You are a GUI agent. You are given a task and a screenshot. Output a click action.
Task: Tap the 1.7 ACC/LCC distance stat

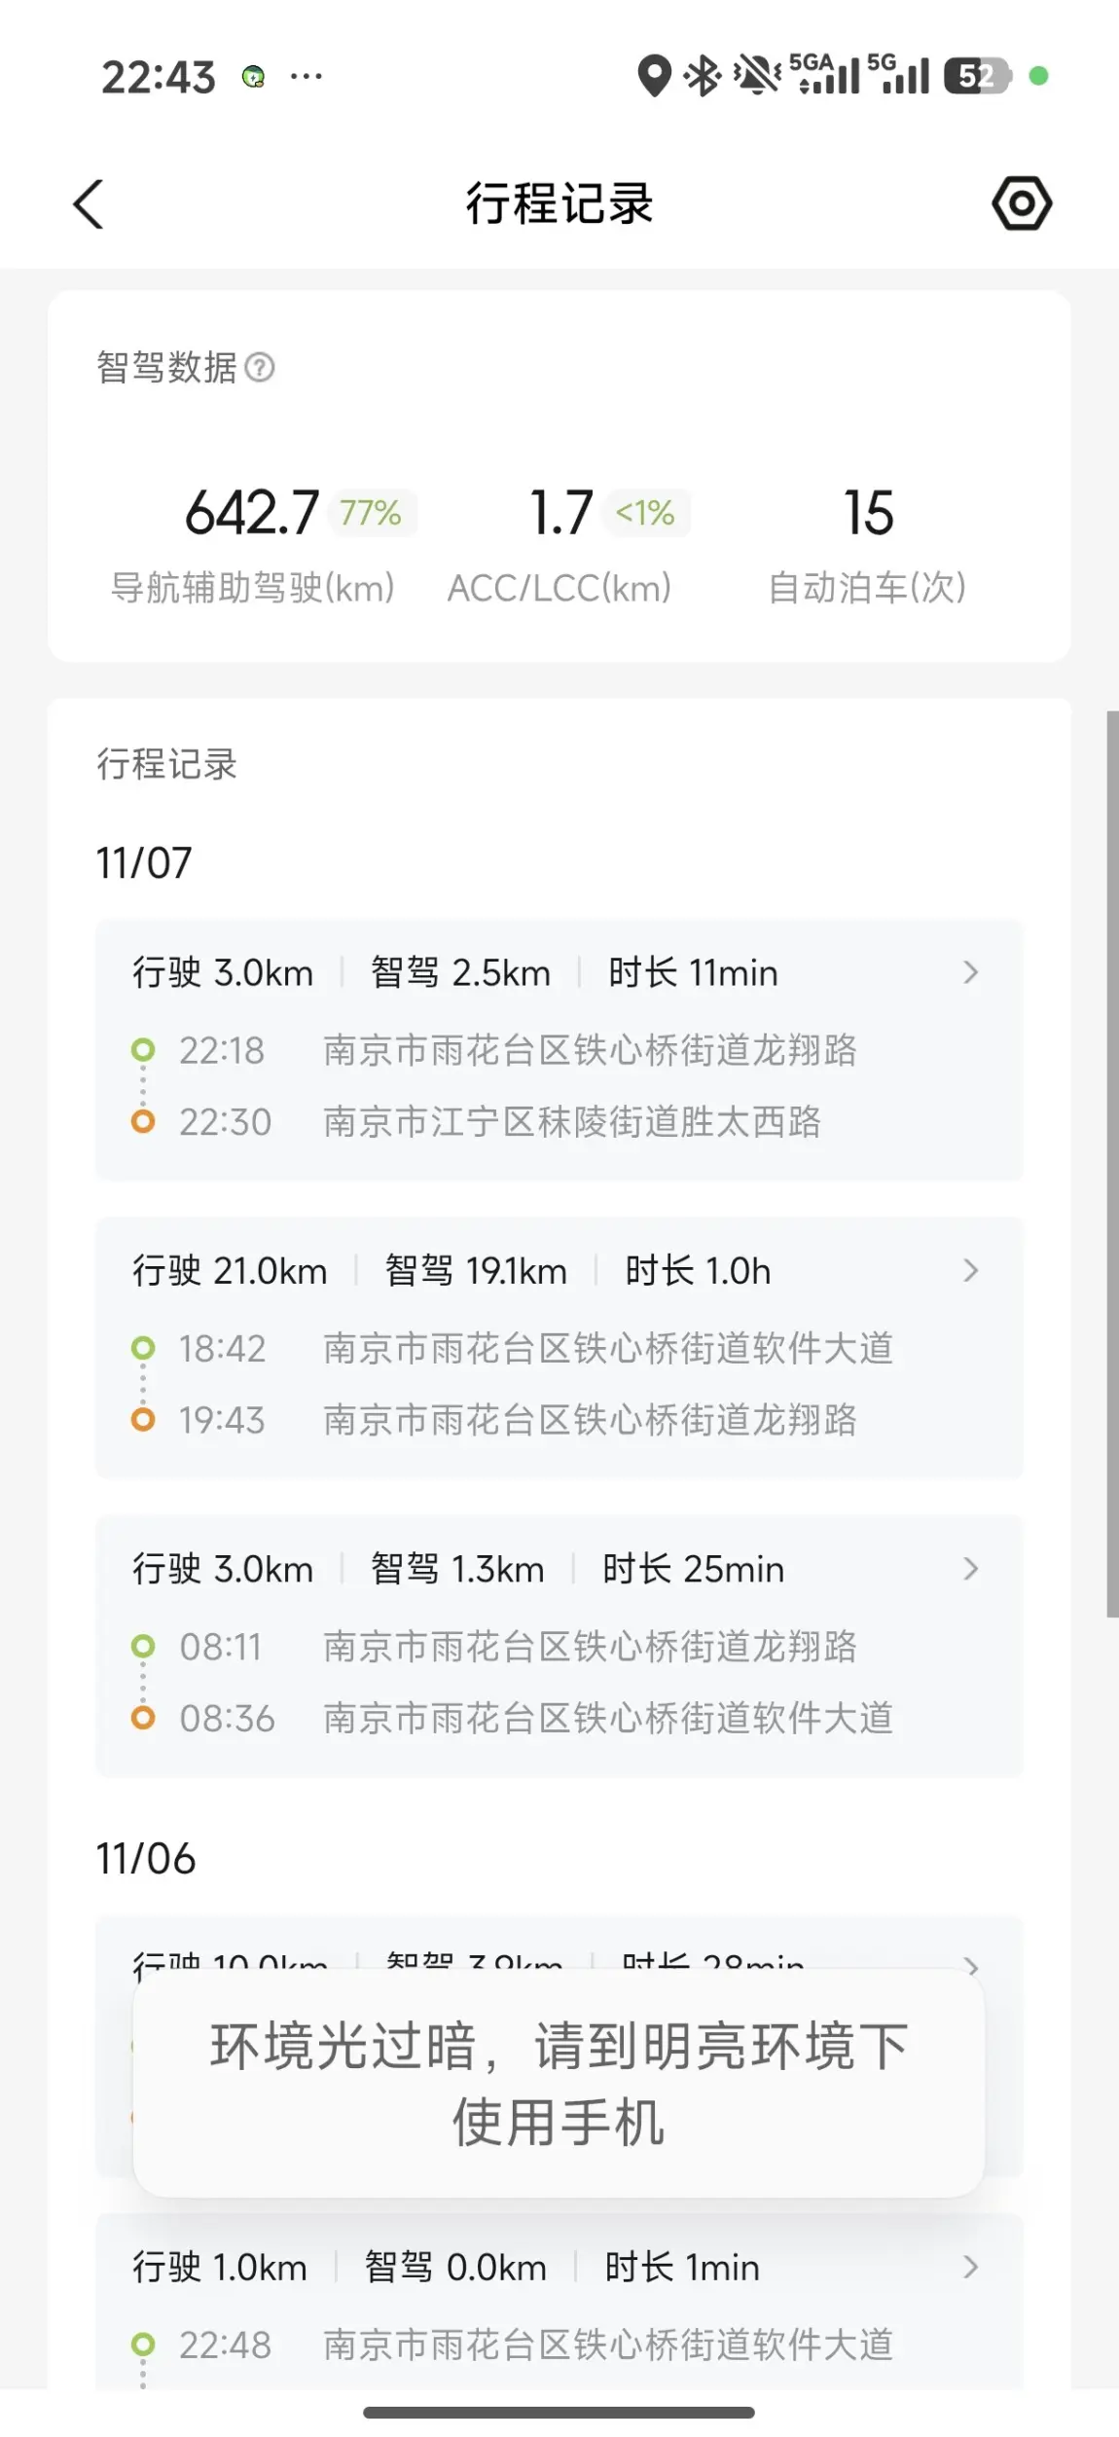[x=560, y=513]
